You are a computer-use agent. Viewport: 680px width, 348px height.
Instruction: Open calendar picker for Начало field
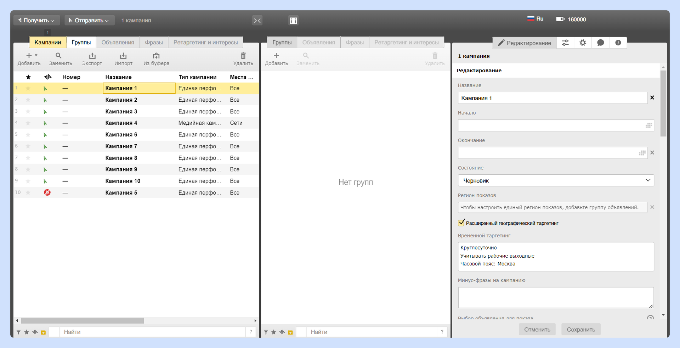click(649, 125)
